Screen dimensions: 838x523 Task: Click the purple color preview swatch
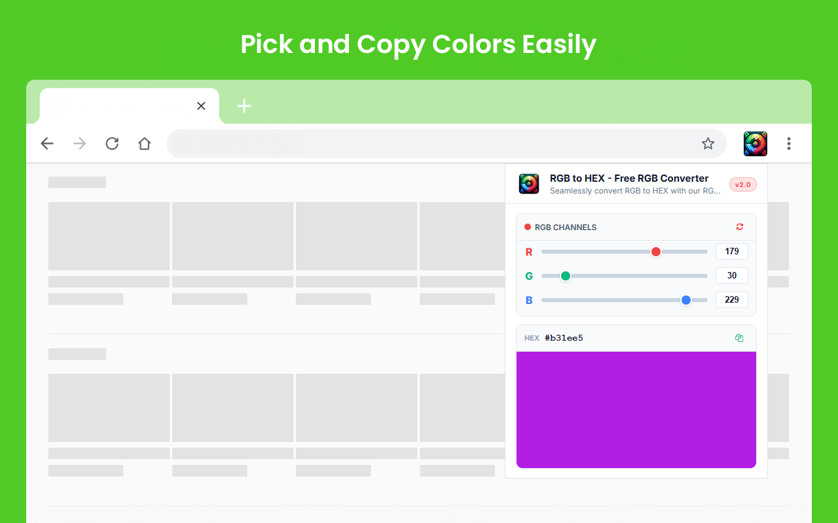(636, 410)
